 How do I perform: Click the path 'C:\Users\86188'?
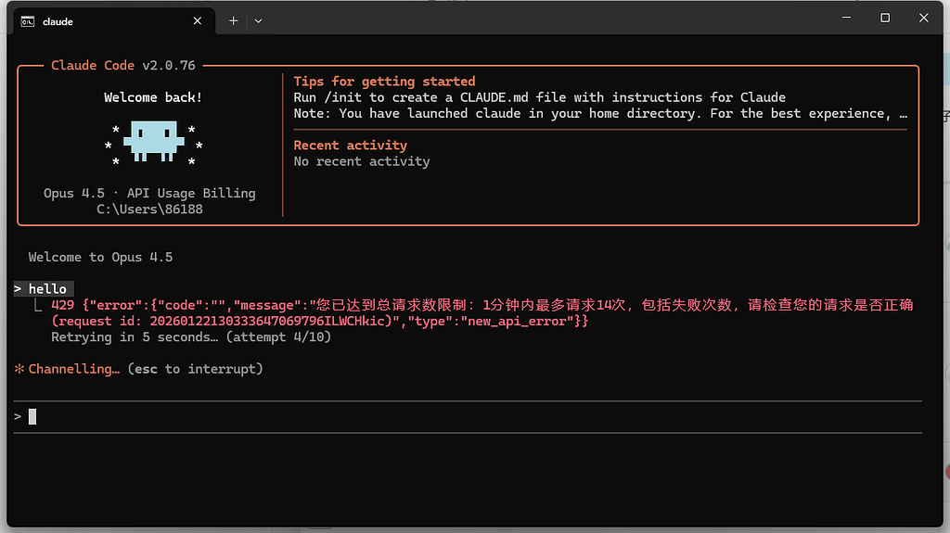pos(149,209)
